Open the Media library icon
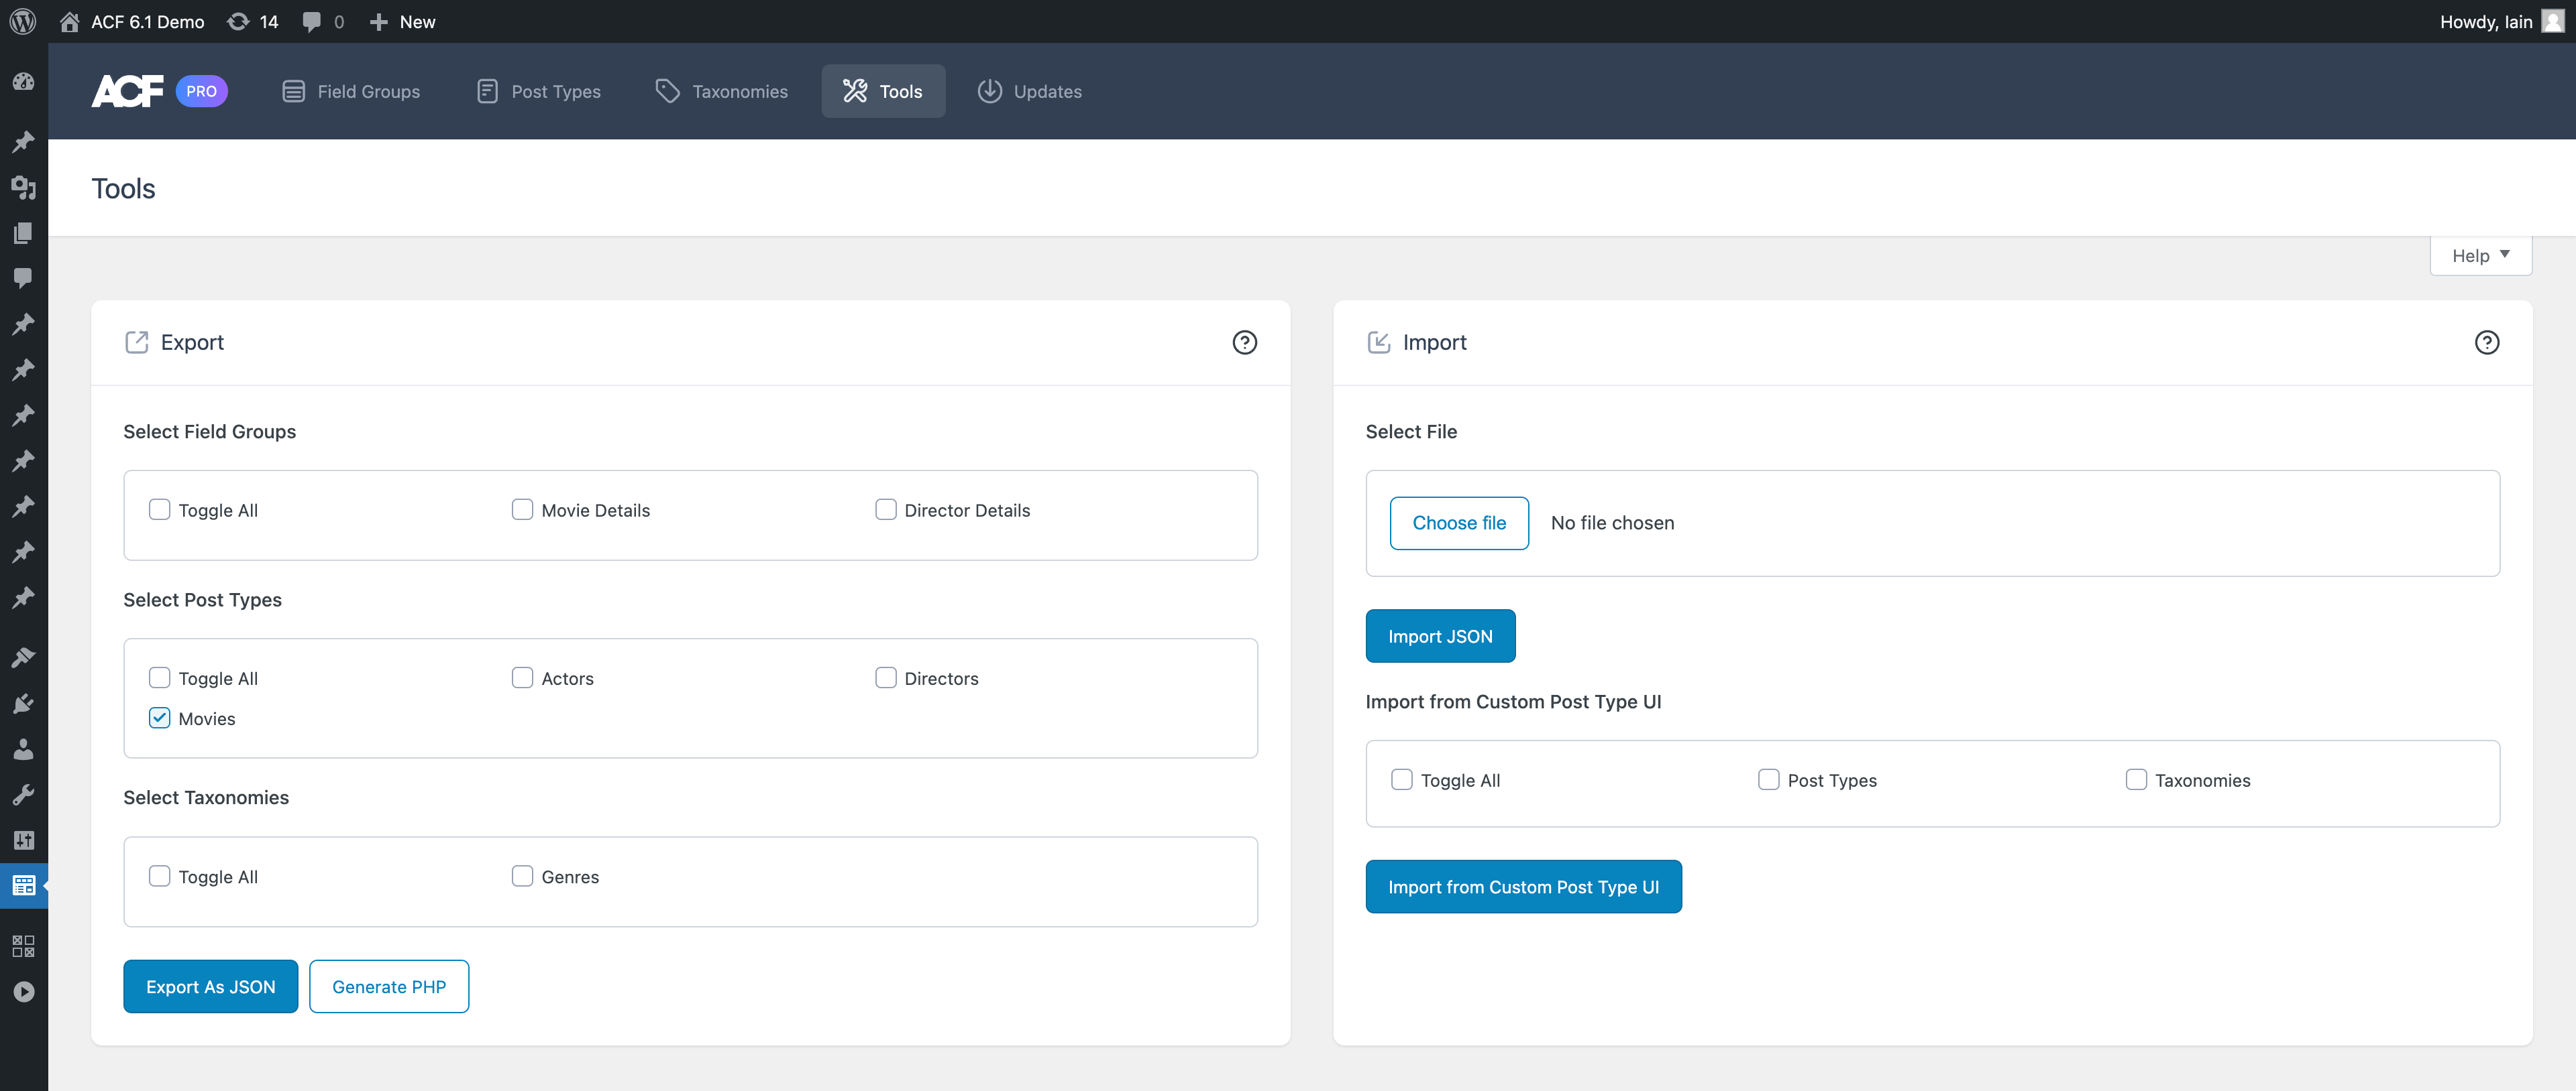This screenshot has width=2576, height=1091. coord(23,187)
